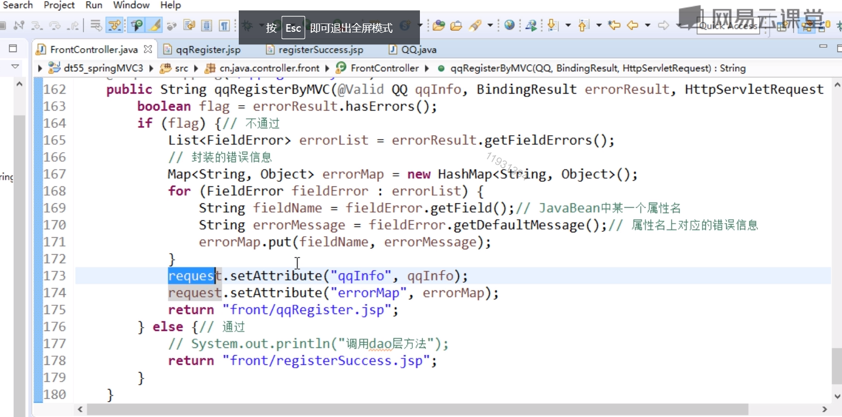Open the Web Browser globe icon
This screenshot has width=842, height=417.
coord(509,25)
